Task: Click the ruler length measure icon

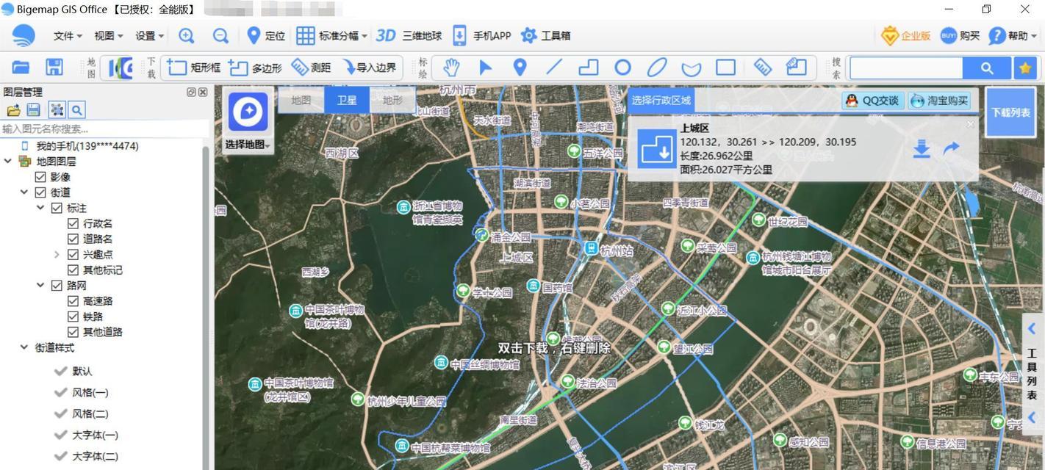Action: 763,68
